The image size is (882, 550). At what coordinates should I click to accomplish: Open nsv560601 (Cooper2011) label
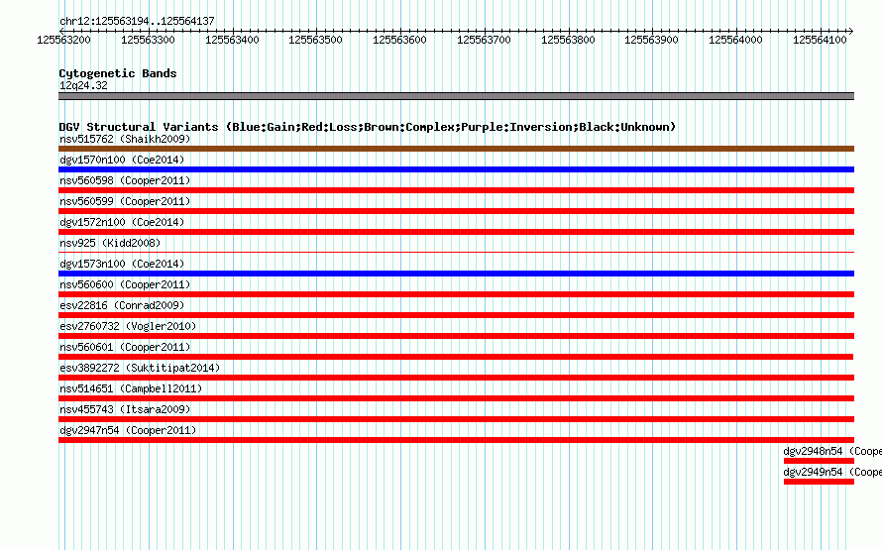click(125, 347)
